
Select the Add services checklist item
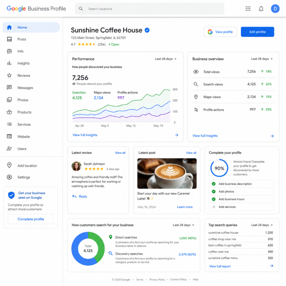tap(241, 207)
